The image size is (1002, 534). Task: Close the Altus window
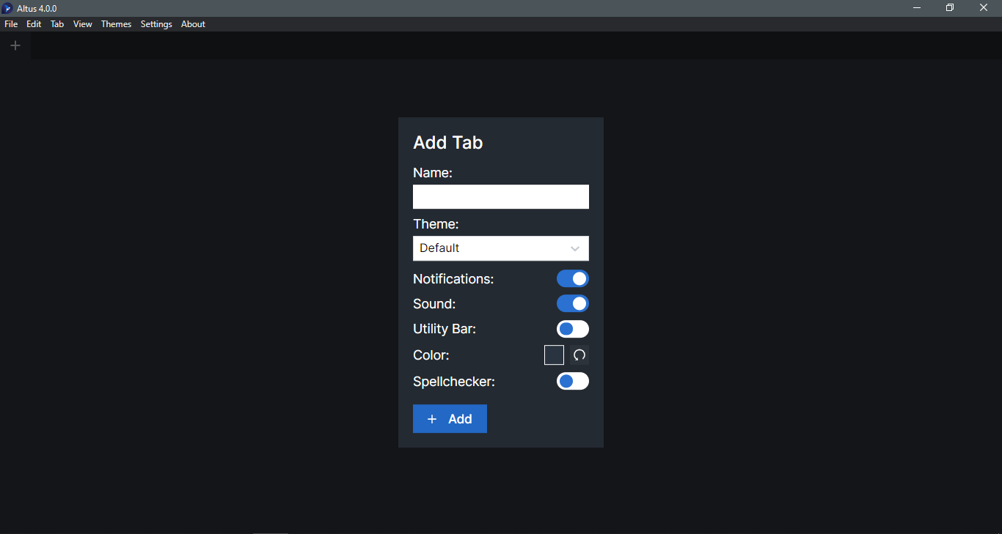coord(984,8)
